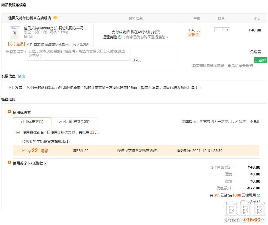Click the green help icon next to 退运费险

(x=120, y=37)
